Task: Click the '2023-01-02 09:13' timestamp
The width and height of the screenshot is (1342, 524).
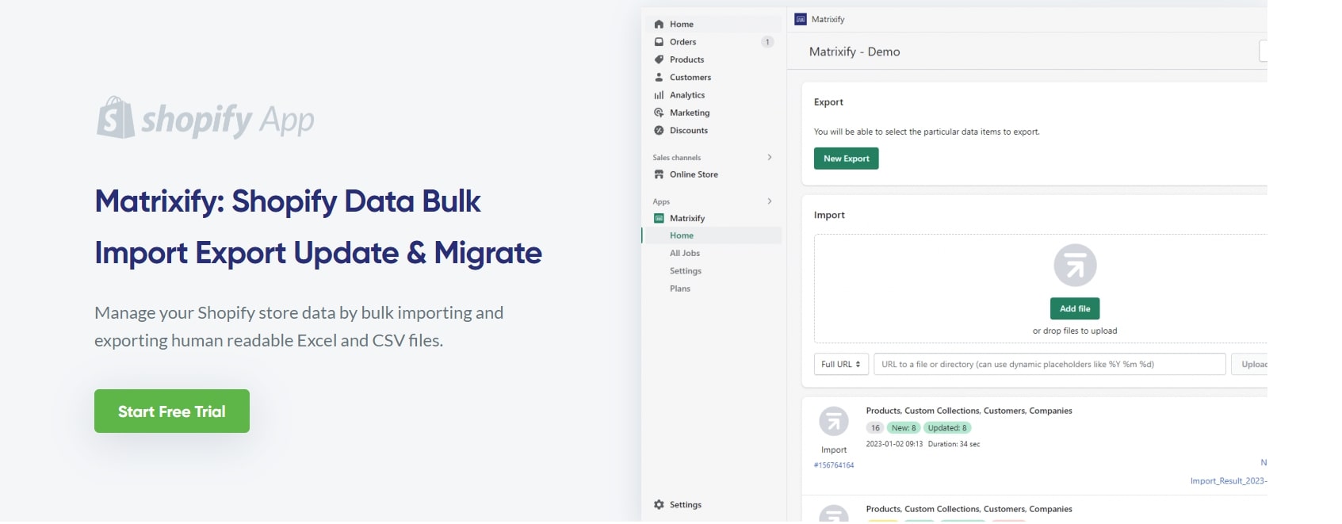Action: pos(894,444)
